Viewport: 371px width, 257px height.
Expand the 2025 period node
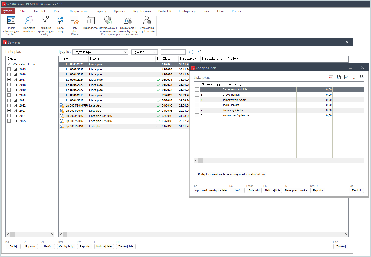(x=9, y=121)
